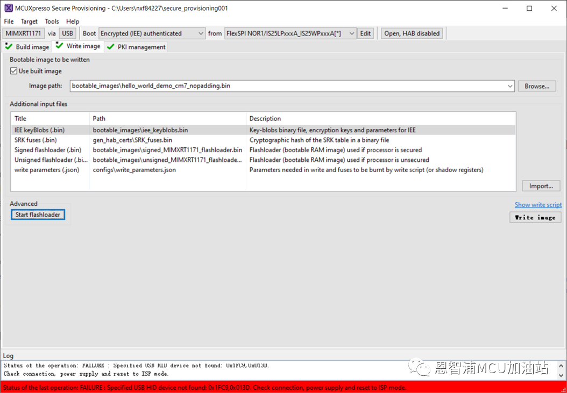The image size is (567, 393).
Task: Click the MCUXpresso app icon in title bar
Action: 8,8
